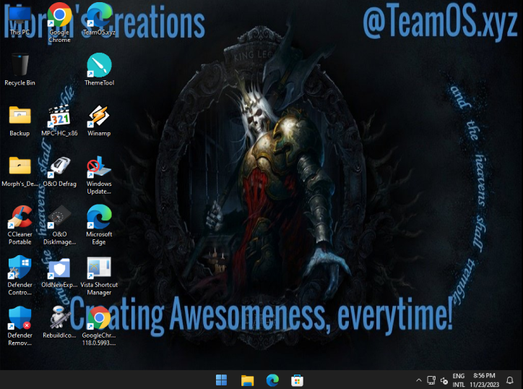Image resolution: width=523 pixels, height=389 pixels.
Task: Open Microsoft Store from the taskbar
Action: [297, 380]
